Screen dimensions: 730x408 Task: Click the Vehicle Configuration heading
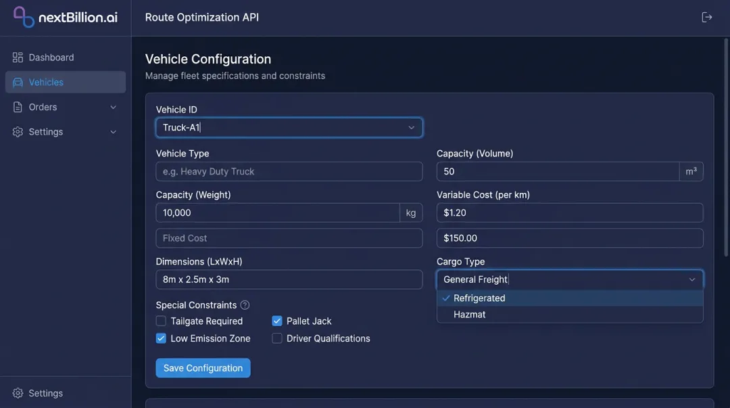208,60
